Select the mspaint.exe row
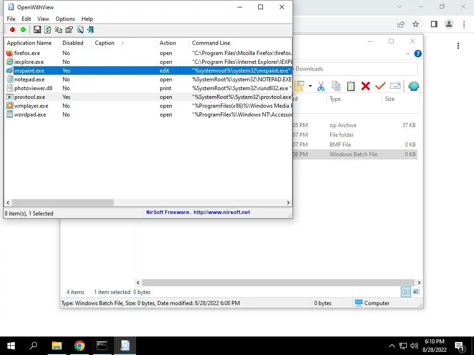 pyautogui.click(x=148, y=71)
